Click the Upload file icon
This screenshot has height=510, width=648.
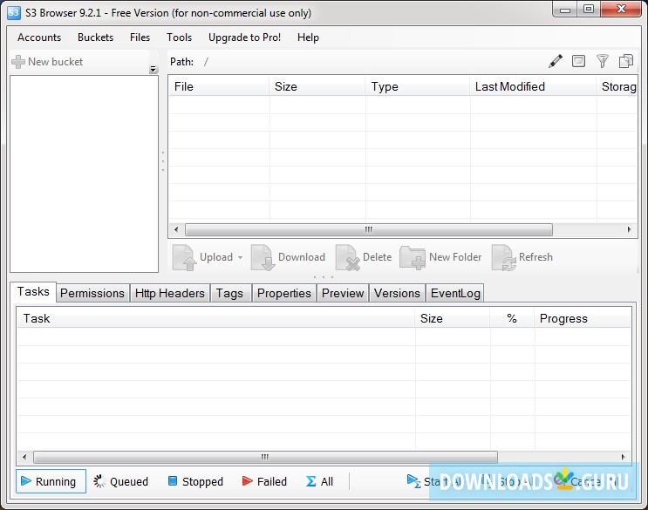pos(184,258)
